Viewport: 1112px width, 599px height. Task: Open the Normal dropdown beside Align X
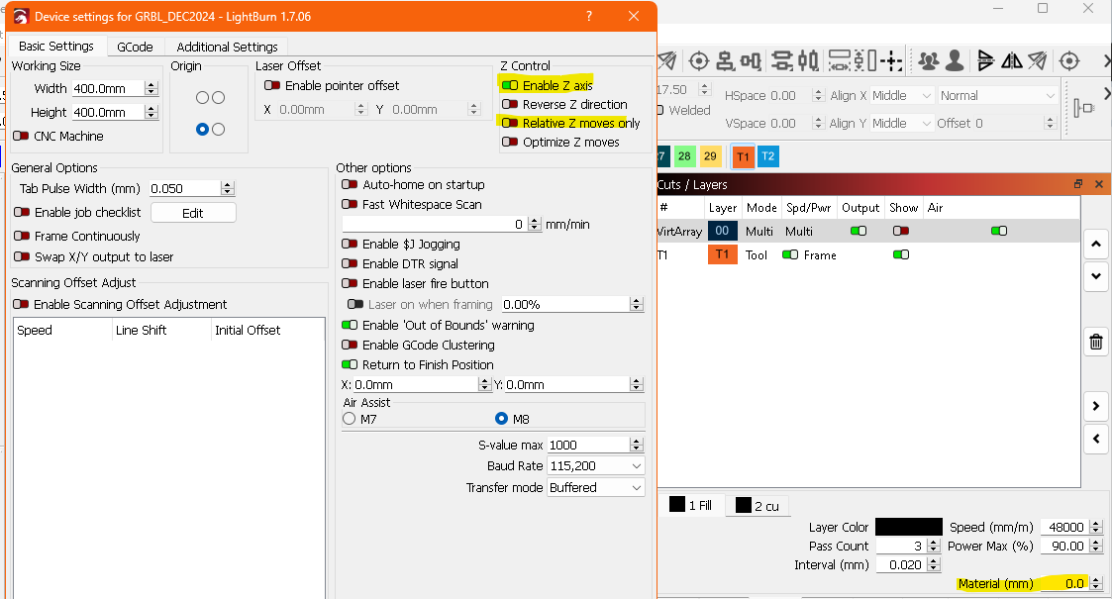[997, 96]
